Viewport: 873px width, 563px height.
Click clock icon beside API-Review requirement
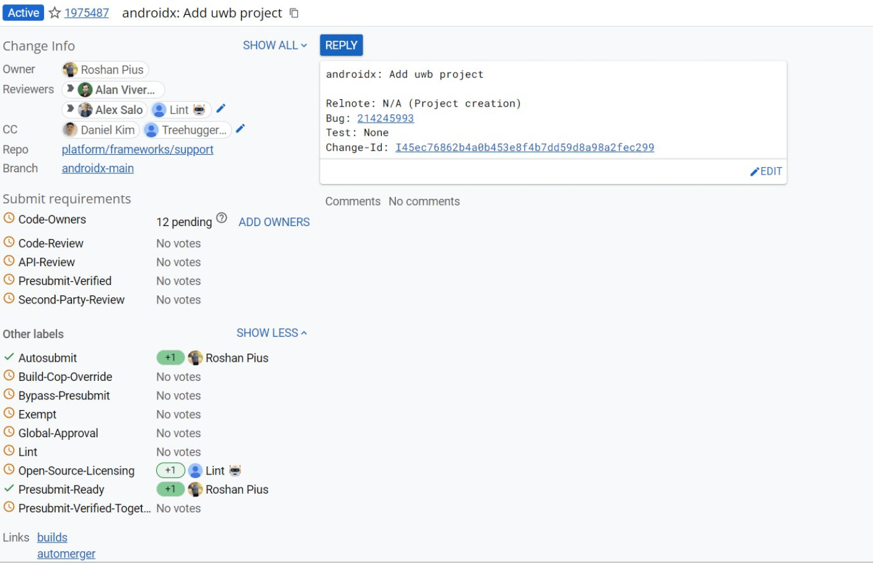[9, 261]
